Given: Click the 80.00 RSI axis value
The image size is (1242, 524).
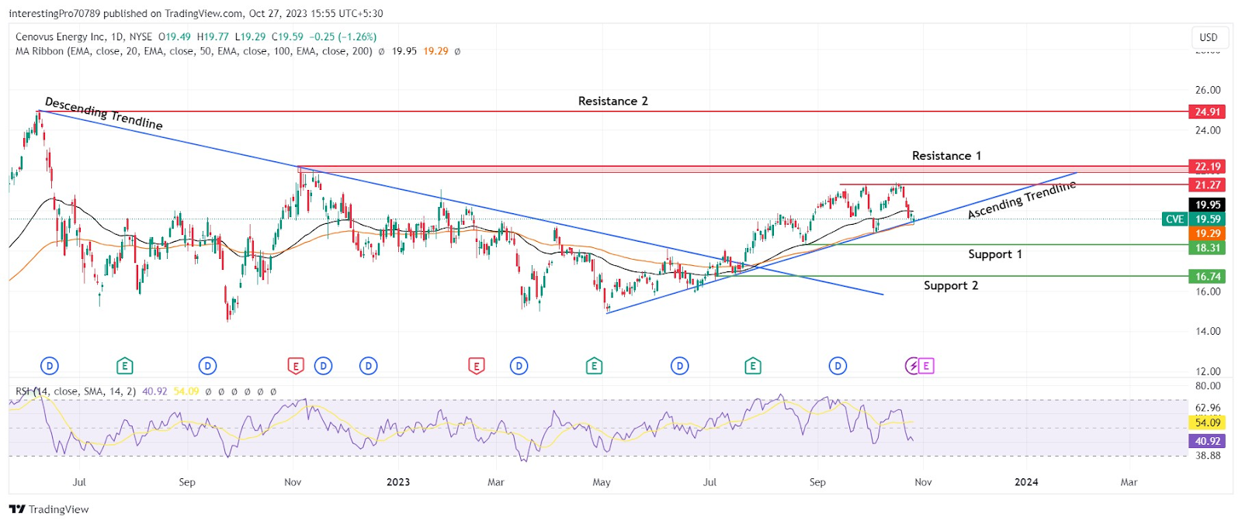Looking at the screenshot, I should (1208, 386).
